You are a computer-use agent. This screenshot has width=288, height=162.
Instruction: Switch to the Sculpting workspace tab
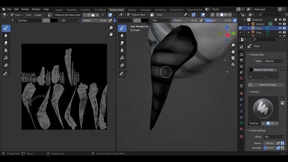(x=85, y=10)
